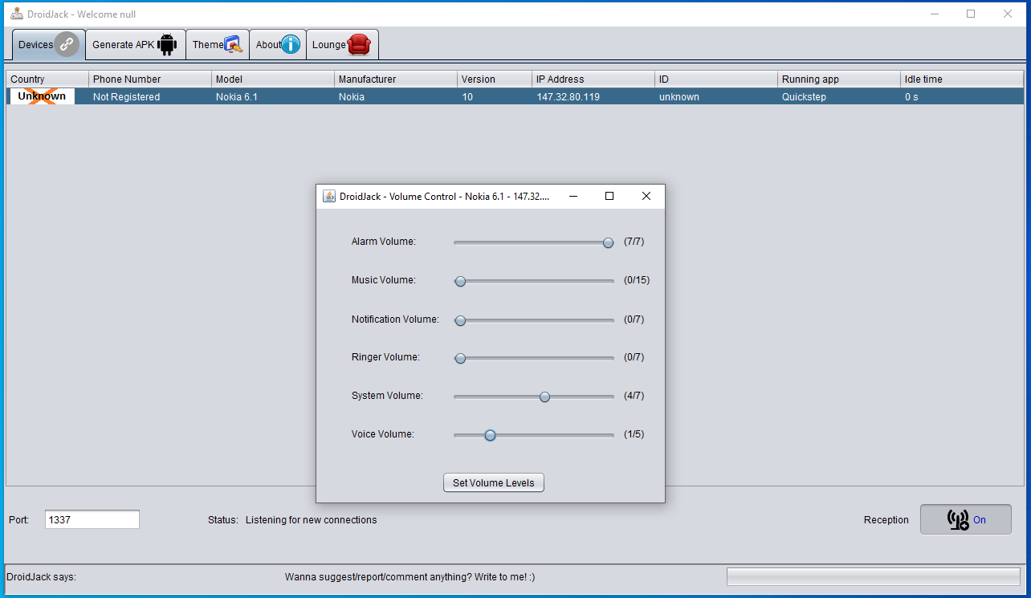The image size is (1031, 598).
Task: Click the blue info icon on About
Action: (x=291, y=44)
